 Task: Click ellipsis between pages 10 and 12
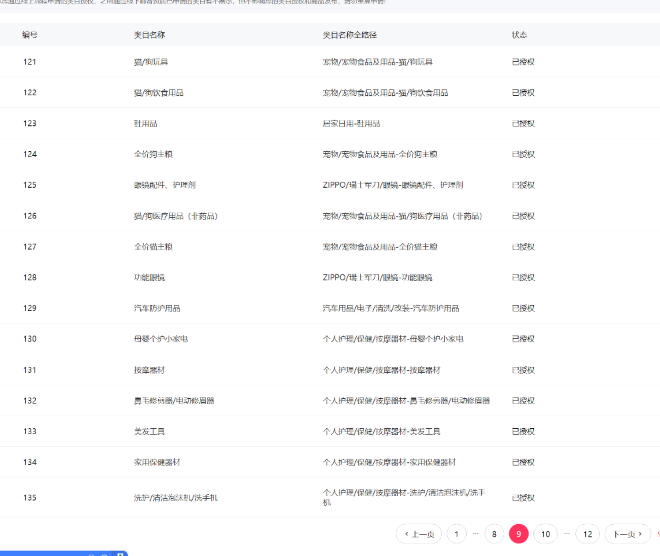[567, 533]
